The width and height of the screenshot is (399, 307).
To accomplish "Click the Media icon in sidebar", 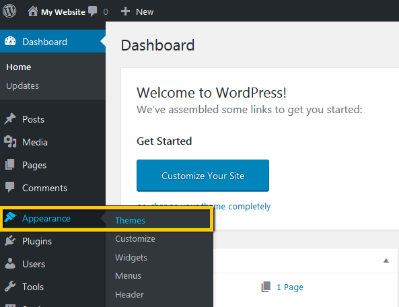I will pyautogui.click(x=10, y=141).
